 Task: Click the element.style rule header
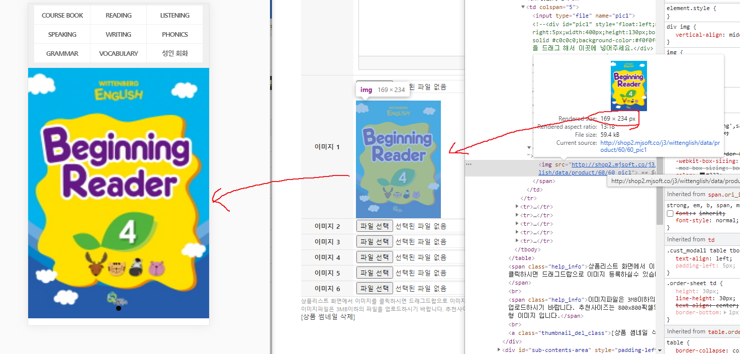tap(690, 9)
